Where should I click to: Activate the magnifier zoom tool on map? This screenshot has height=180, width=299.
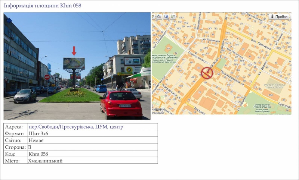(166, 17)
